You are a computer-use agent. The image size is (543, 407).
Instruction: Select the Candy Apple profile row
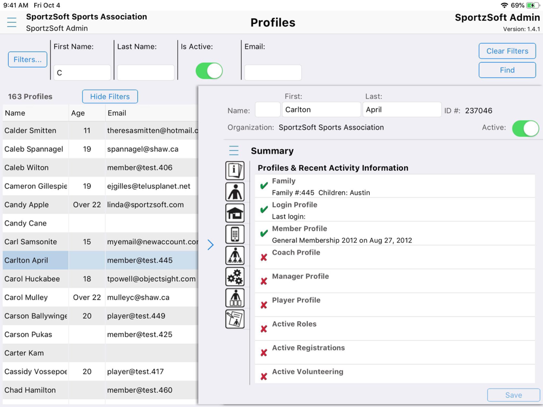(100, 205)
